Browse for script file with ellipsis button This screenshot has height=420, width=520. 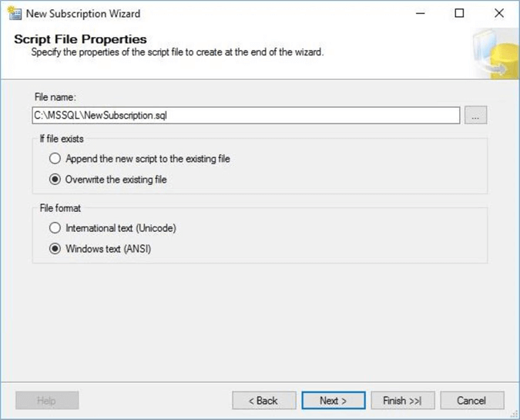[476, 116]
